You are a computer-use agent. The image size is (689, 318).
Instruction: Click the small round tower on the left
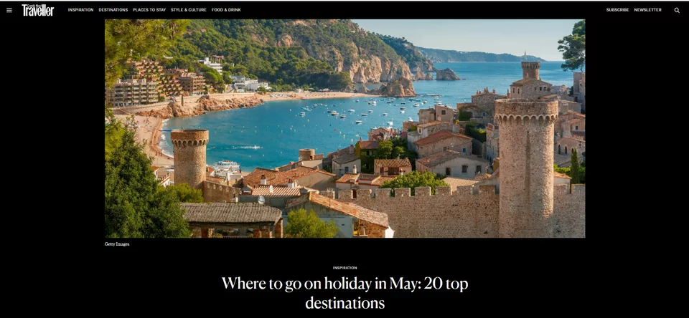click(189, 157)
